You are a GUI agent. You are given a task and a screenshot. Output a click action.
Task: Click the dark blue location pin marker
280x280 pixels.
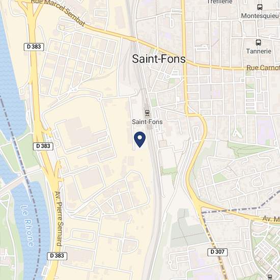[x=140, y=139]
